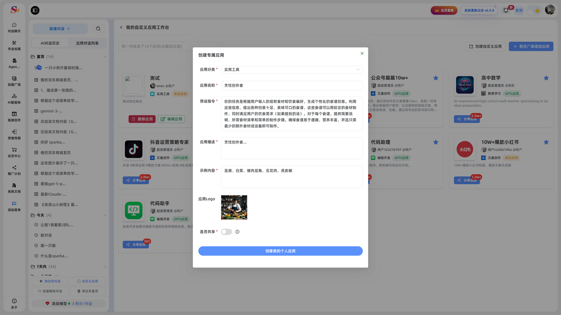
Task: Click 前往广场添加应用 button
Action: 531,46
